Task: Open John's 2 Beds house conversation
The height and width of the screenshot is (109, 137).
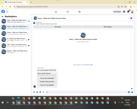Action: 15,46
